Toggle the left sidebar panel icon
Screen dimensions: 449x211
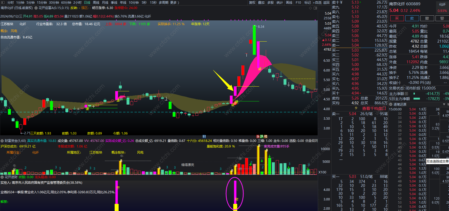(3, 2)
